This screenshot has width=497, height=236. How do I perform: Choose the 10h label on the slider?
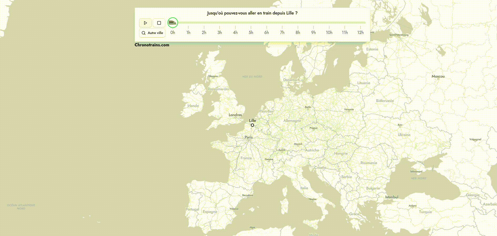pyautogui.click(x=329, y=32)
